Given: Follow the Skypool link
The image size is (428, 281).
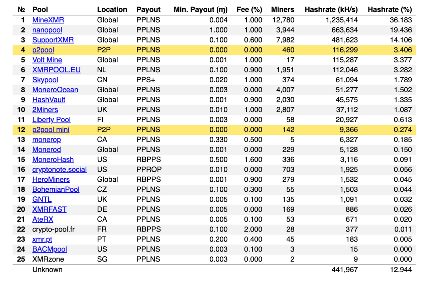Looking at the screenshot, I should pos(45,80).
